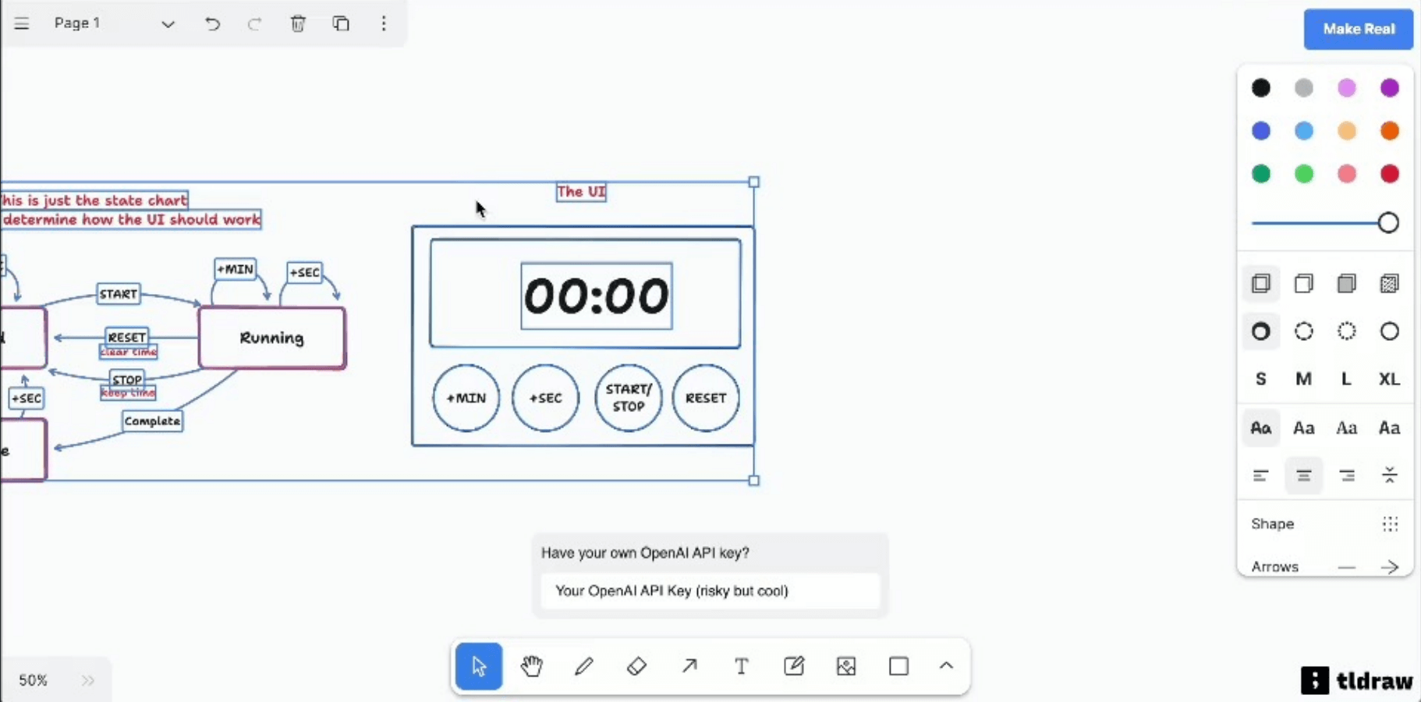
Task: Activate the Eraser tool
Action: point(636,666)
